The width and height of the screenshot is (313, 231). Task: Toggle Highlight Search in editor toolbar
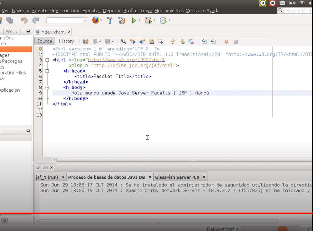(151, 41)
